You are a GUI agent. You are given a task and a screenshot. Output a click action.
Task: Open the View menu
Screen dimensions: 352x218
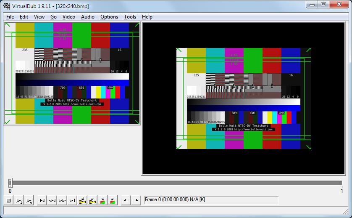tap(39, 17)
